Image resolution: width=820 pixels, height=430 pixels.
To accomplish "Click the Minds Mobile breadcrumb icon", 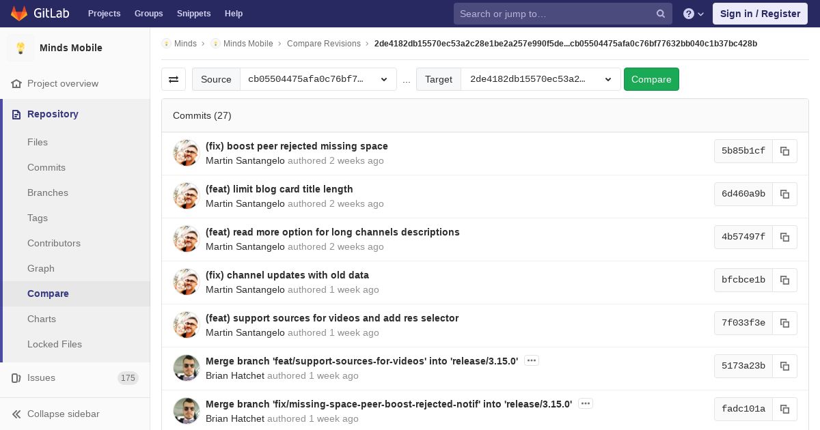I will click(215, 43).
